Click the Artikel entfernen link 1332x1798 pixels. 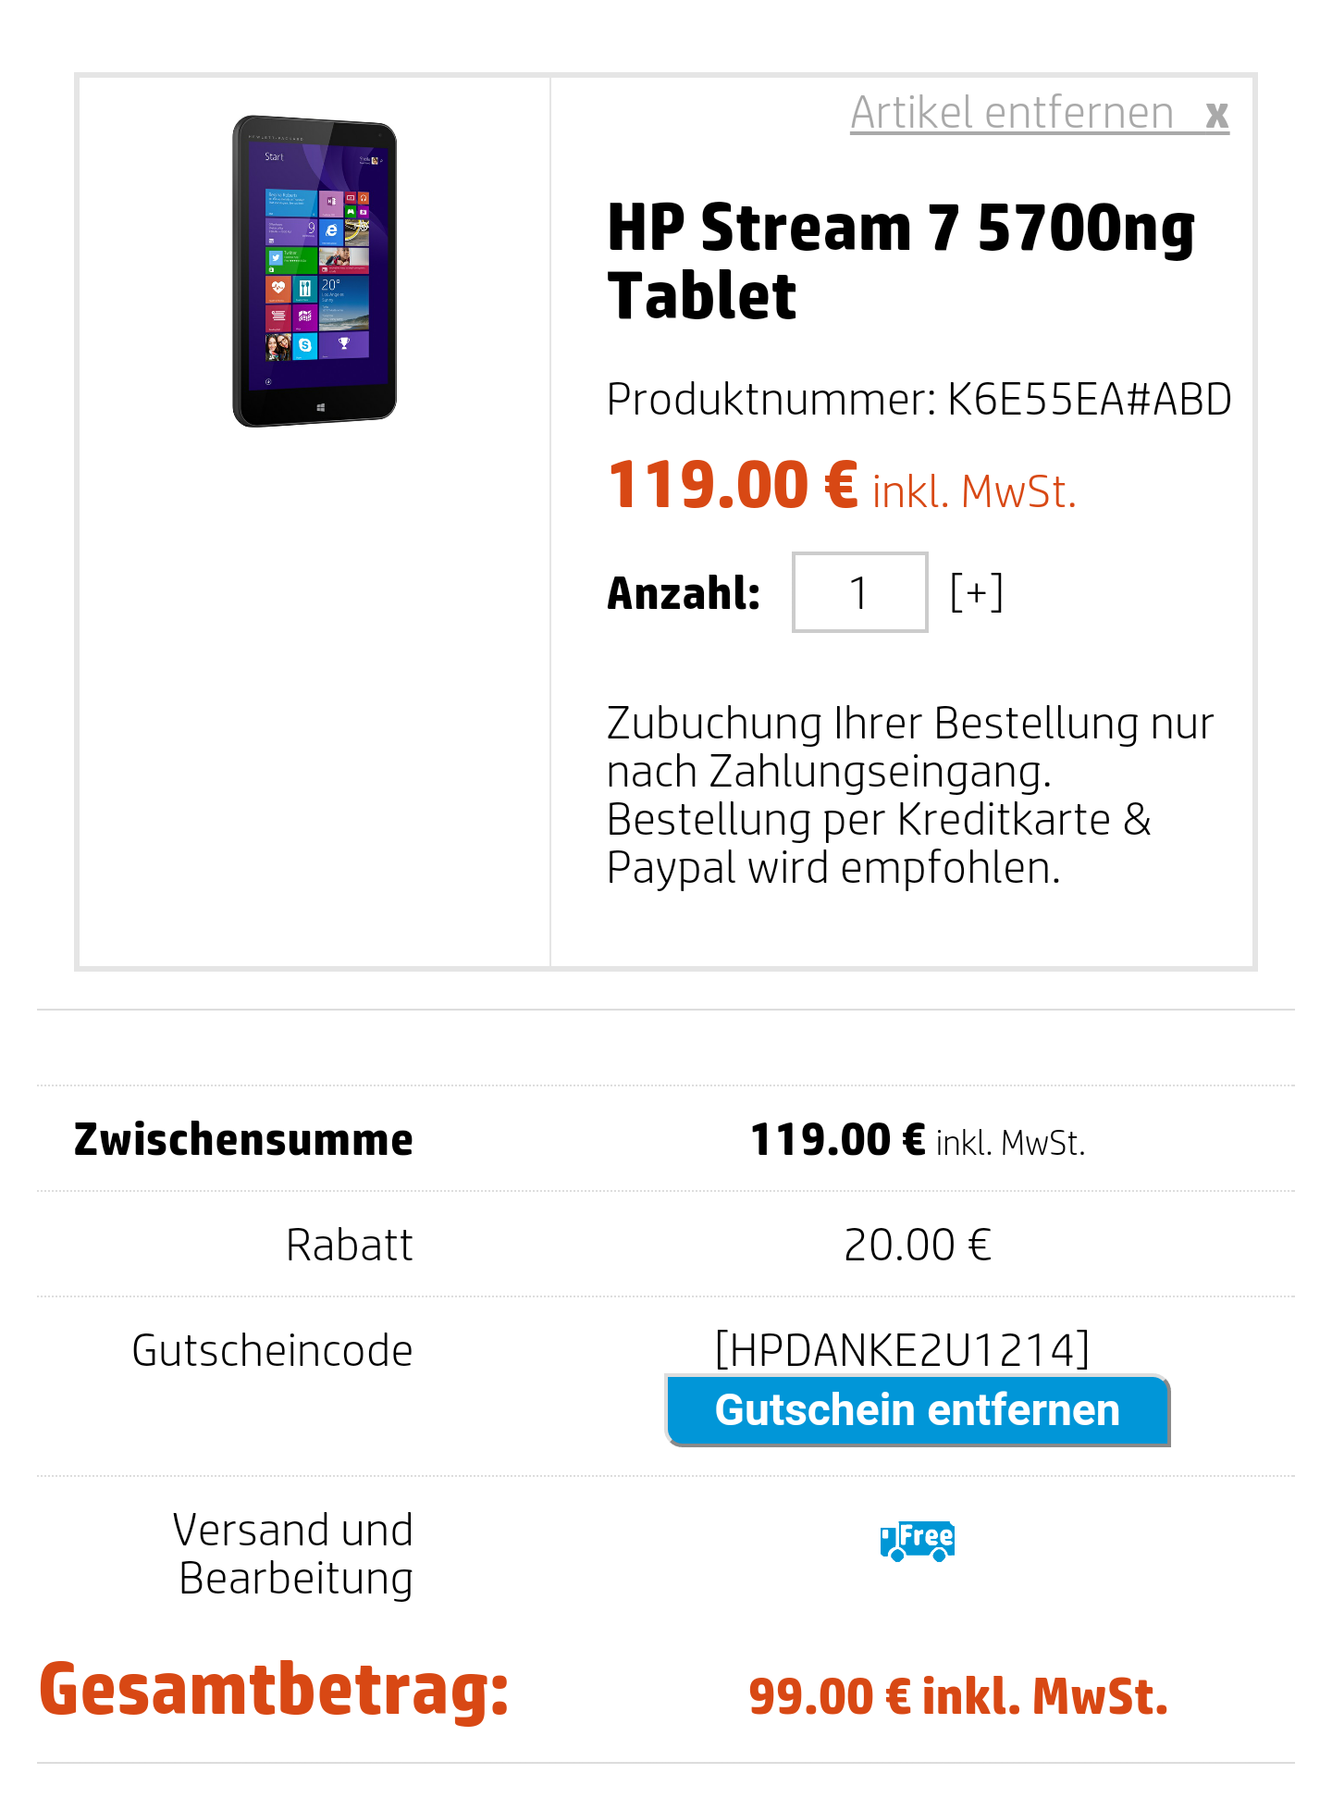(1012, 114)
